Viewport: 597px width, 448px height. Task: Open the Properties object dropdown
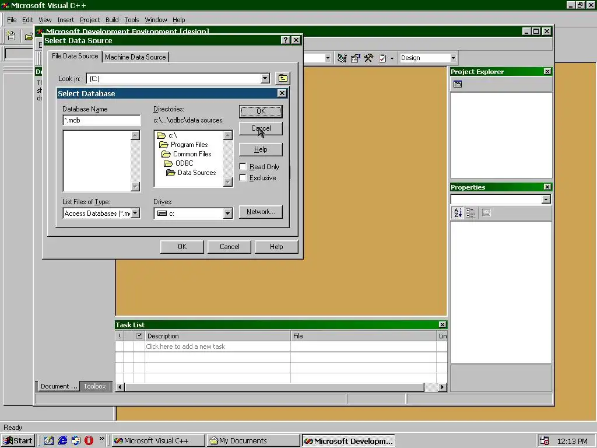pyautogui.click(x=546, y=199)
